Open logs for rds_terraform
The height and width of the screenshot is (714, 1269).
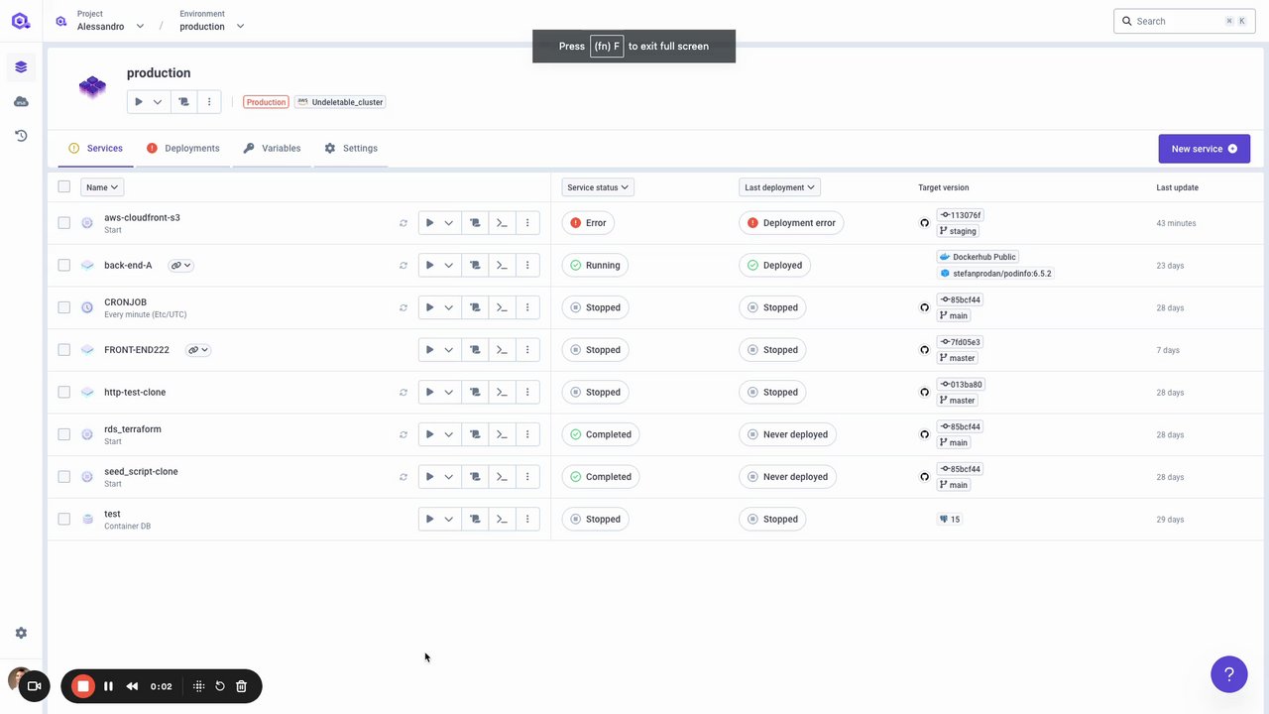(x=475, y=434)
